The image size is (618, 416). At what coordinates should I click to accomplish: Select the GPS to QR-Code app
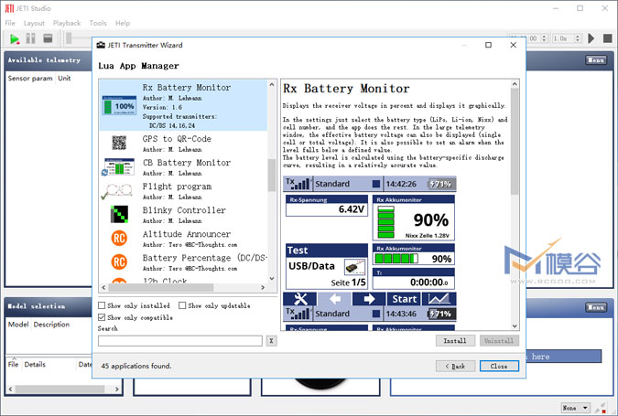pyautogui.click(x=183, y=143)
